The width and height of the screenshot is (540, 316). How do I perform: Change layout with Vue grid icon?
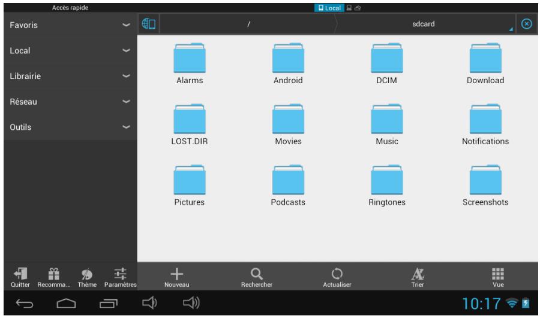coord(497,274)
